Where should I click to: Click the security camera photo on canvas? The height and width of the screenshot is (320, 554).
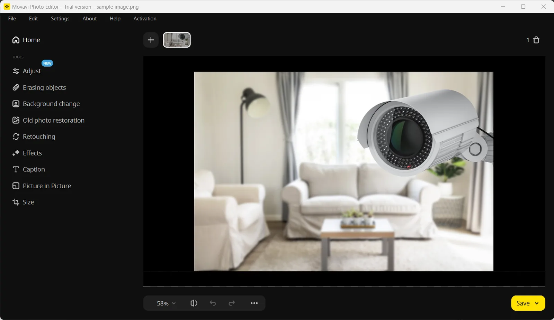tap(344, 171)
